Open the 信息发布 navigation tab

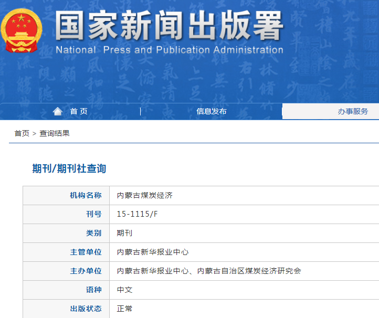coord(212,111)
